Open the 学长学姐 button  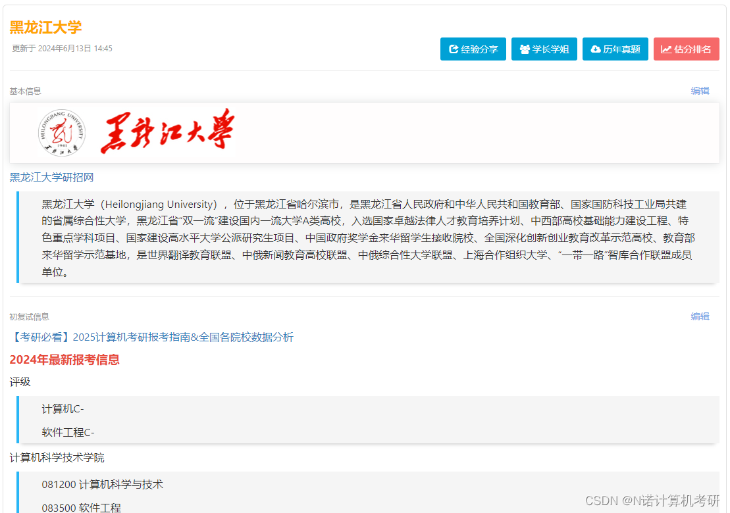(x=544, y=49)
